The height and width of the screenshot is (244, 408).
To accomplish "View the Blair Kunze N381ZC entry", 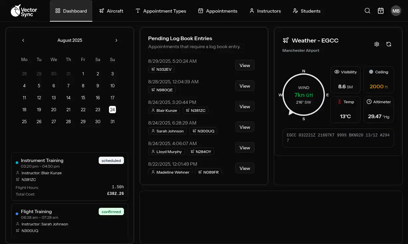I will [245, 107].
